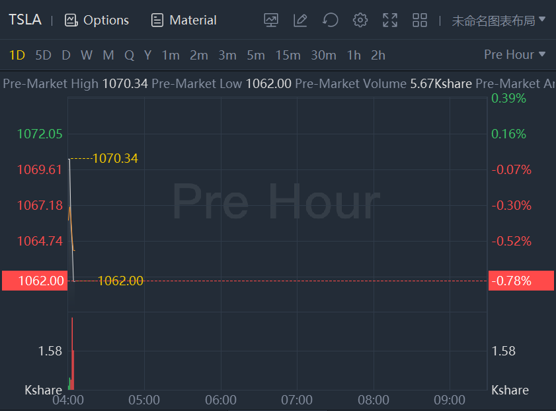Click the Options chart icon
The height and width of the screenshot is (411, 556).
71,20
